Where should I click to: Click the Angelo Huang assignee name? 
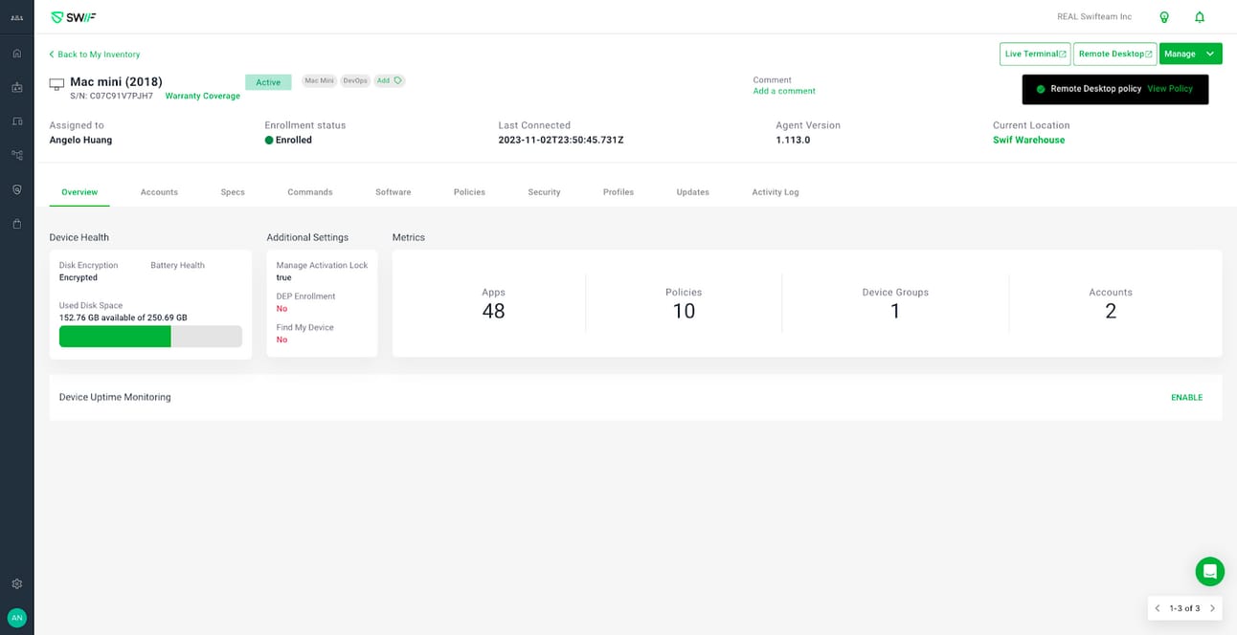(x=80, y=140)
